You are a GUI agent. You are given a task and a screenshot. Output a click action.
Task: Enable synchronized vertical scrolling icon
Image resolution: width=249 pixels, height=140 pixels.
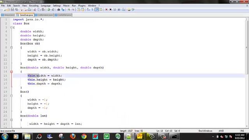point(79,10)
